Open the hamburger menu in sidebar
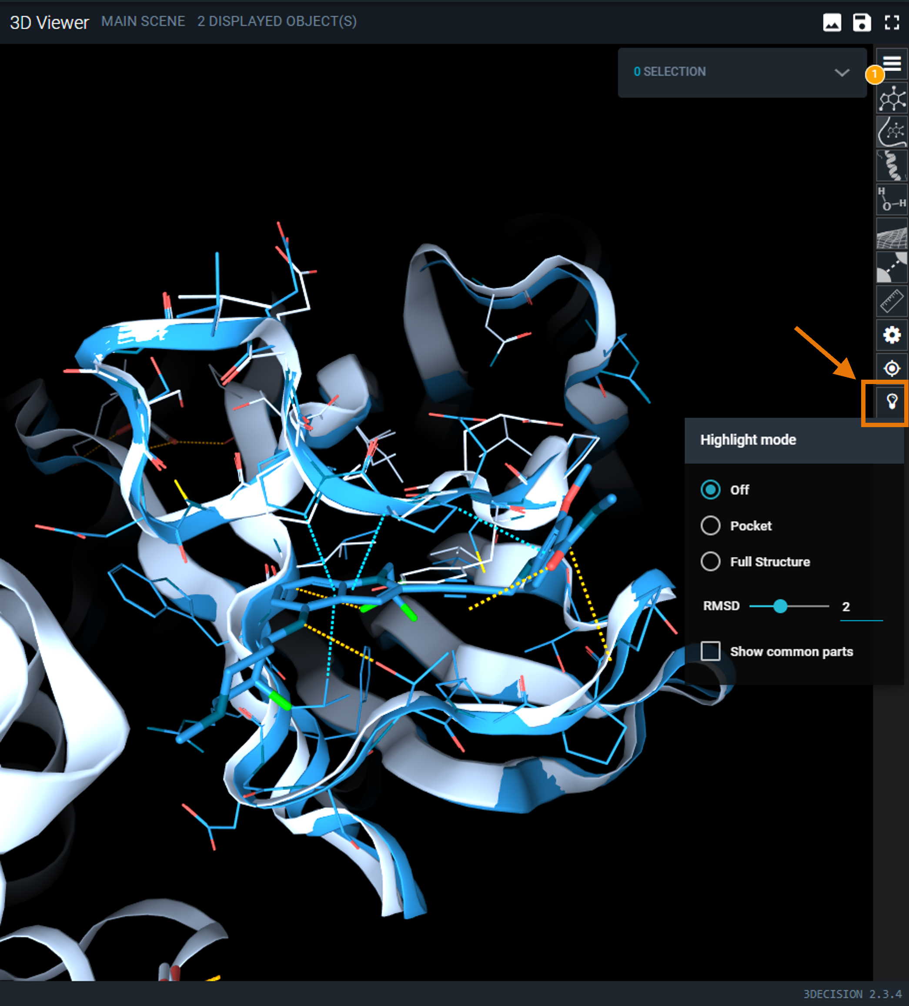This screenshot has height=1006, width=909. pyautogui.click(x=892, y=64)
